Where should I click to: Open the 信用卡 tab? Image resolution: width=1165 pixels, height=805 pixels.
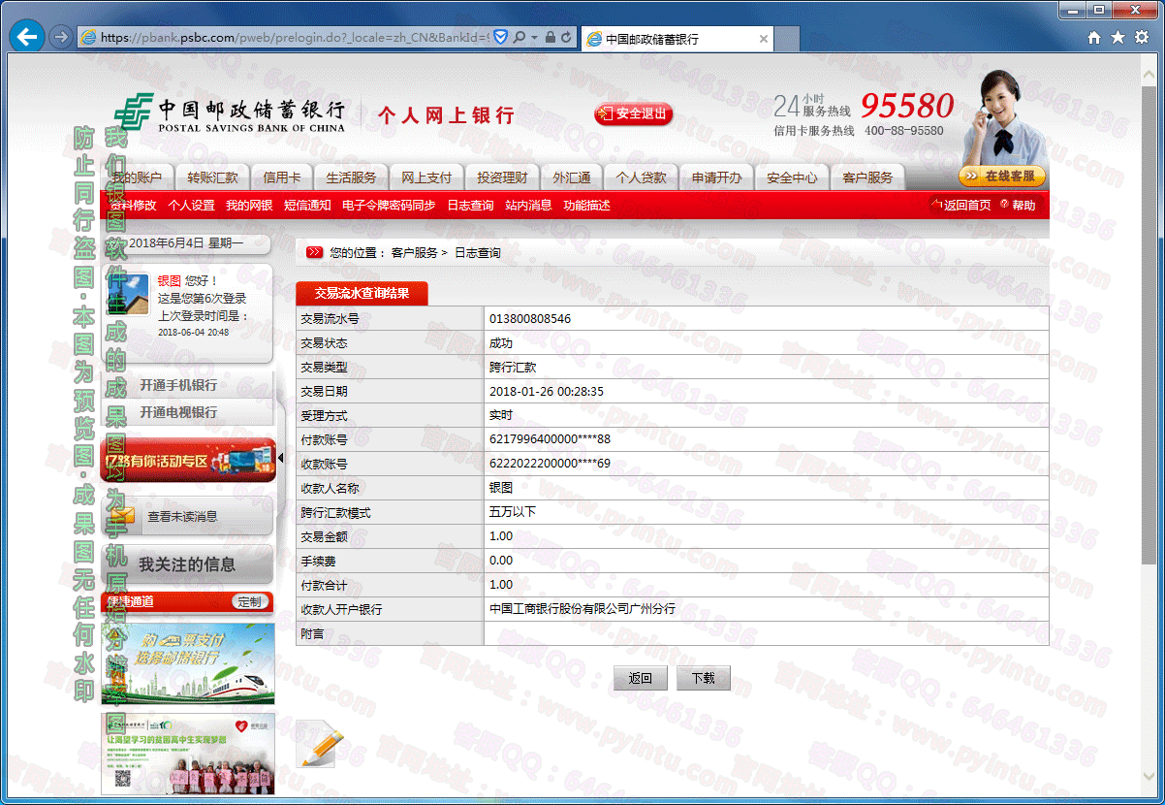pyautogui.click(x=282, y=177)
